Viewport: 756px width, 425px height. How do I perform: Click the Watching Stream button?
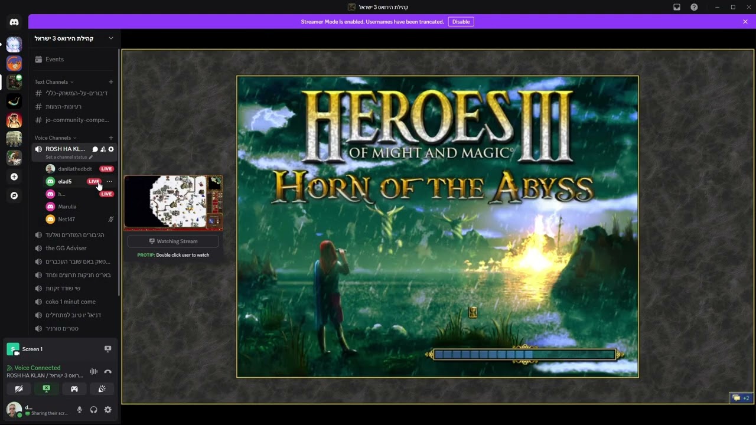coord(173,241)
